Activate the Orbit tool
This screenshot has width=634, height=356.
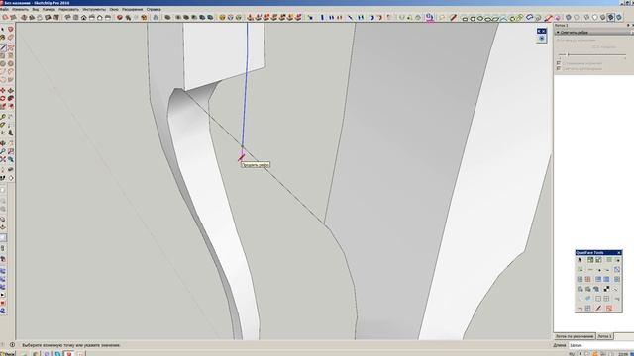pyautogui.click(x=3, y=143)
